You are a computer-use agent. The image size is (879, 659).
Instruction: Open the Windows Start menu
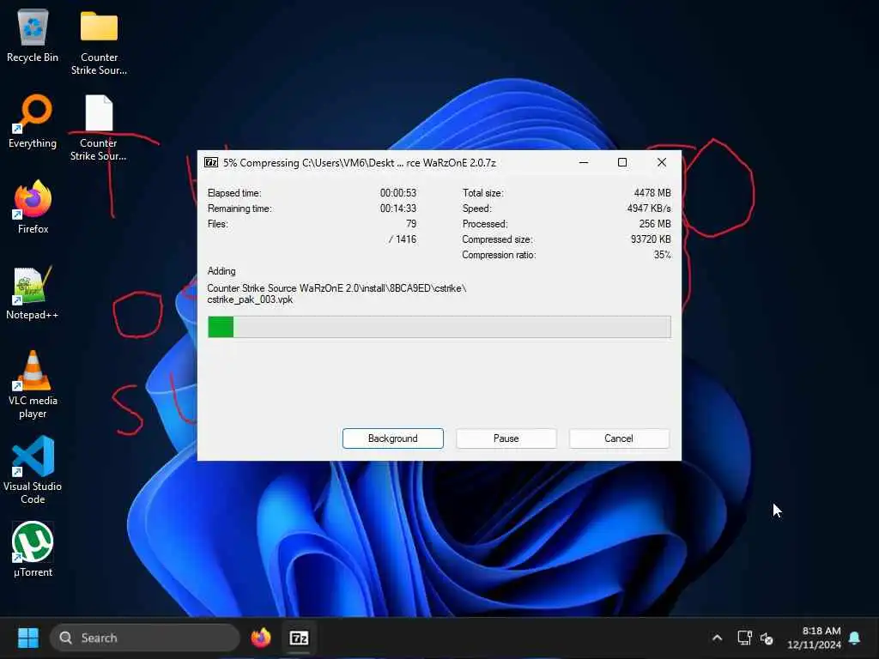coord(28,638)
